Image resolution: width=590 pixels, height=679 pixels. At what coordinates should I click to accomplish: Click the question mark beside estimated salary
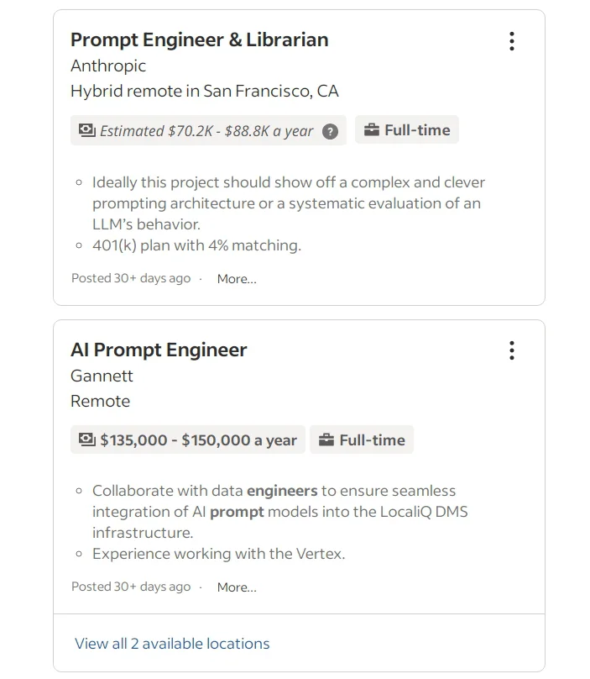(x=331, y=131)
